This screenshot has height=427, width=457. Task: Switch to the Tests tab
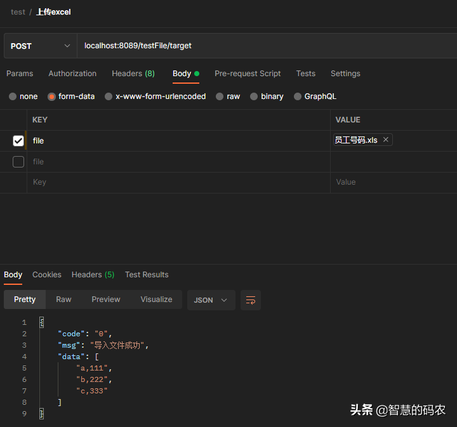pyautogui.click(x=306, y=74)
